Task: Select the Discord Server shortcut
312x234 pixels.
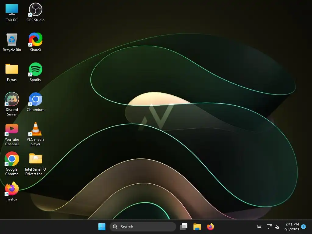Action: point(12,104)
